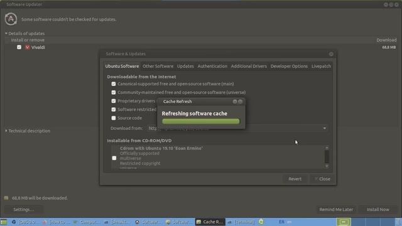Open the Additional Drivers tab
Viewport: 402px width, 226px height.
(x=249, y=67)
